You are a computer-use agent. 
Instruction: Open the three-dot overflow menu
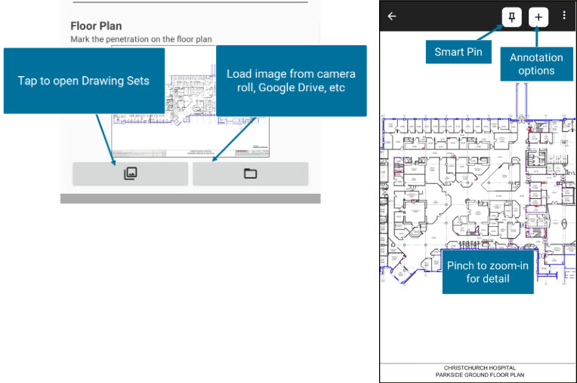tap(564, 16)
